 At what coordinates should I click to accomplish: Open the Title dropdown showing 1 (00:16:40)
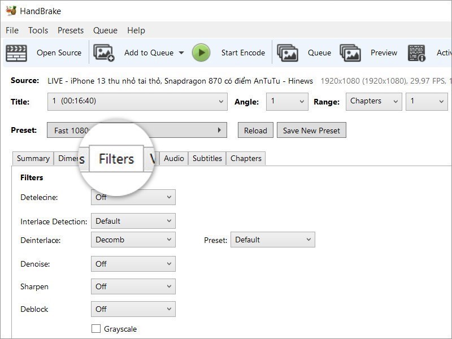tap(137, 102)
